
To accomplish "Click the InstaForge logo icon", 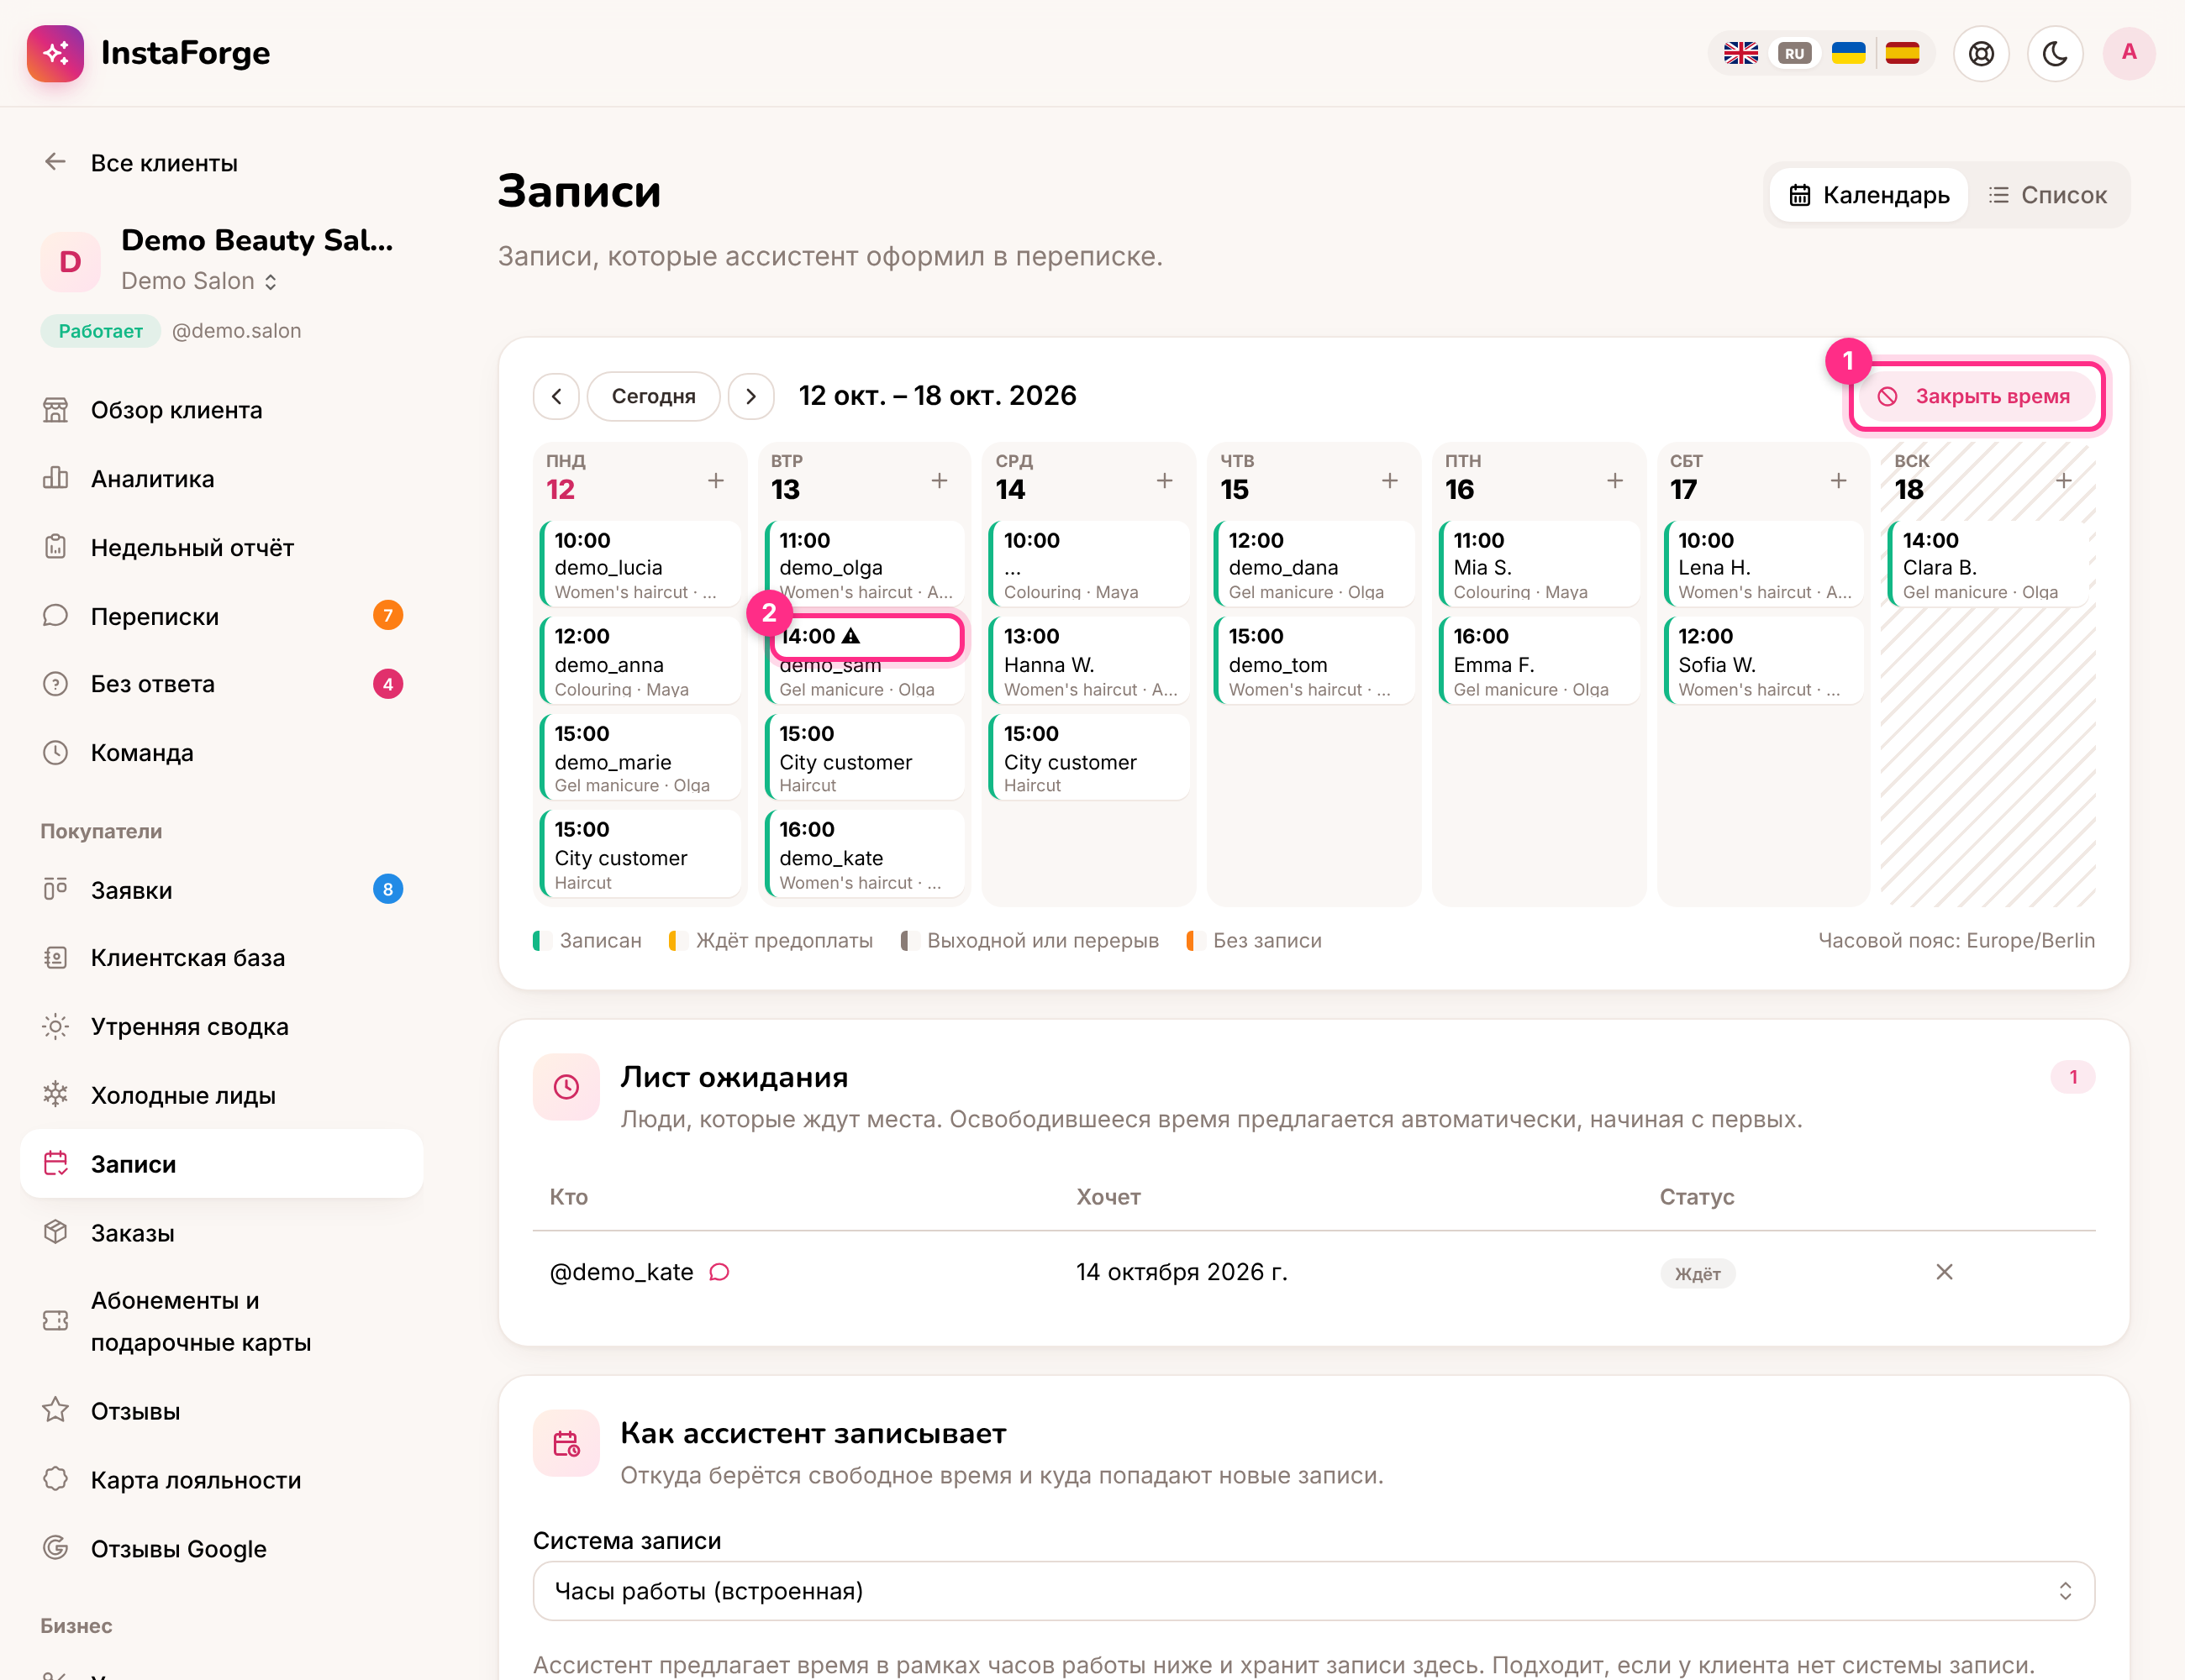I will [55, 53].
